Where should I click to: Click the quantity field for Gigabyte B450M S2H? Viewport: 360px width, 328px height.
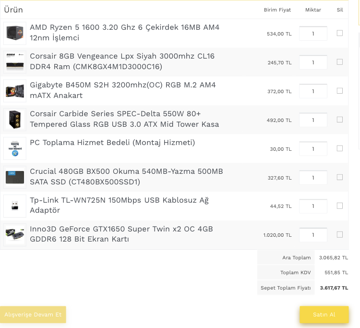click(x=313, y=91)
